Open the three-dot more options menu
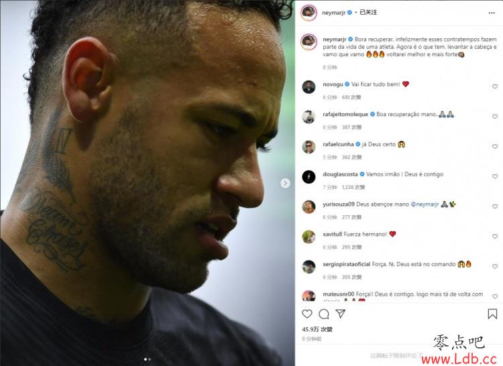This screenshot has width=503, height=366. [x=492, y=13]
